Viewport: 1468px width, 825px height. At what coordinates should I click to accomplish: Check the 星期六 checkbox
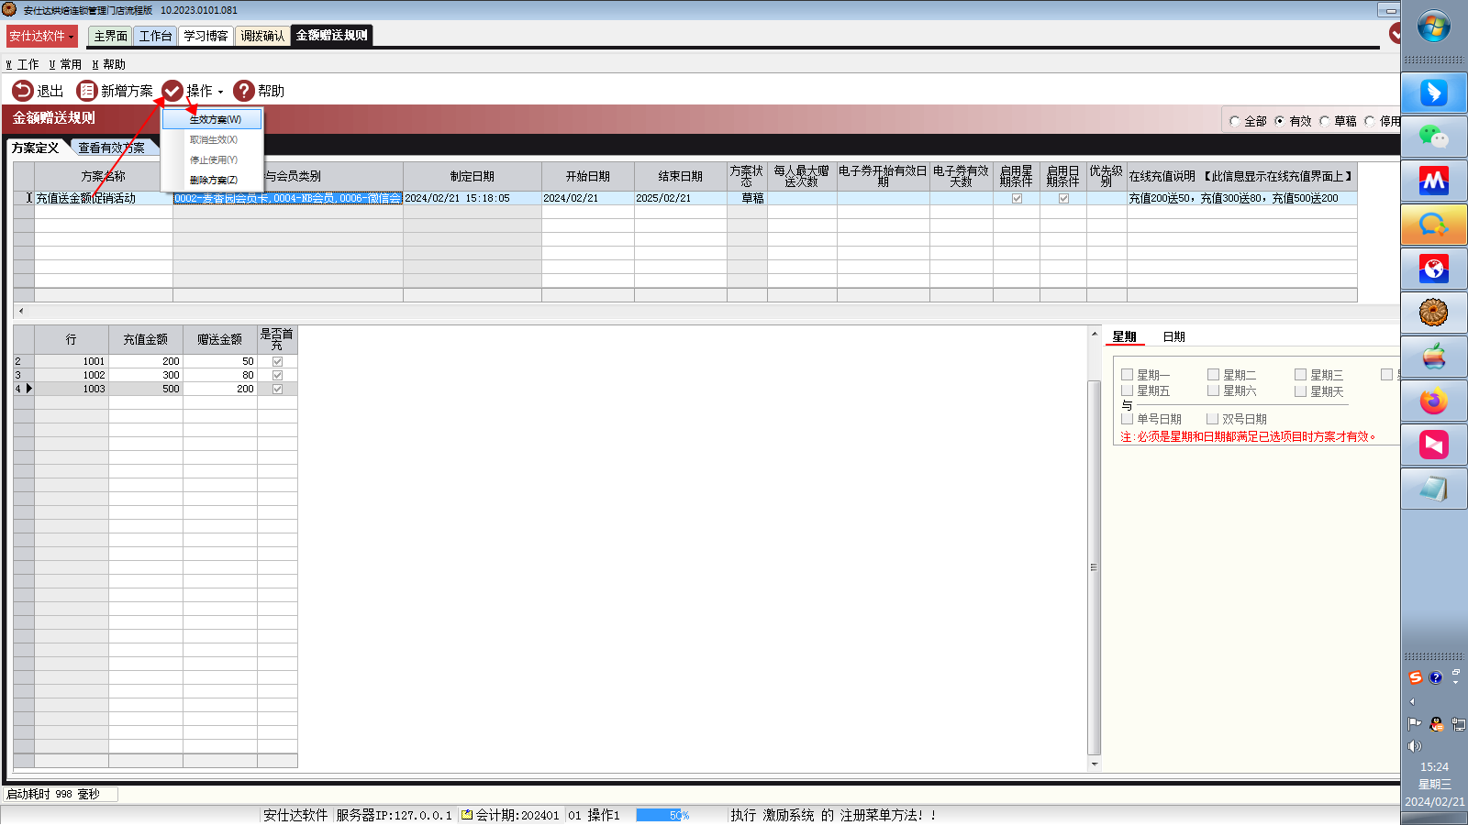(1214, 390)
